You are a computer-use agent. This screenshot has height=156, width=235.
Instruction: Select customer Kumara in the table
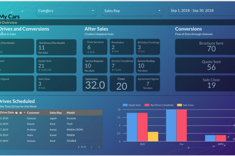pos(31,141)
